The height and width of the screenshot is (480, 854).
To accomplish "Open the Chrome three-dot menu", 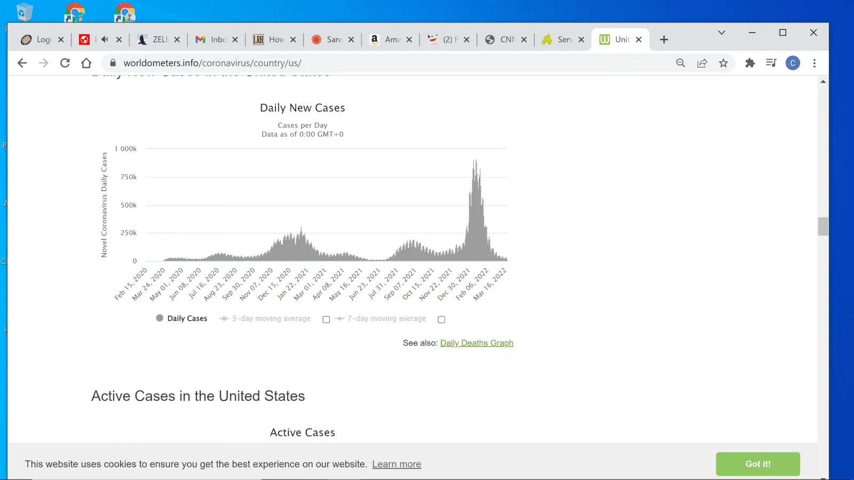I will pos(814,63).
